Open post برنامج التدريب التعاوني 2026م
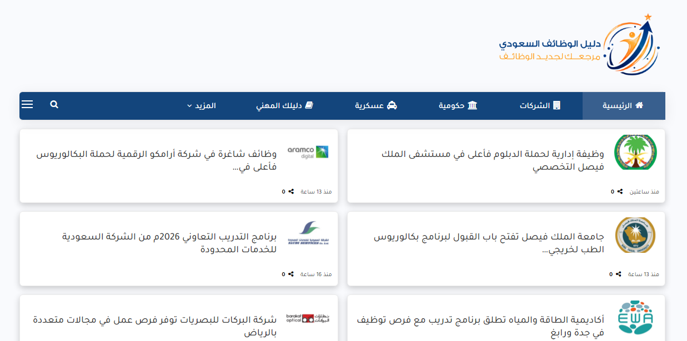 point(169,243)
